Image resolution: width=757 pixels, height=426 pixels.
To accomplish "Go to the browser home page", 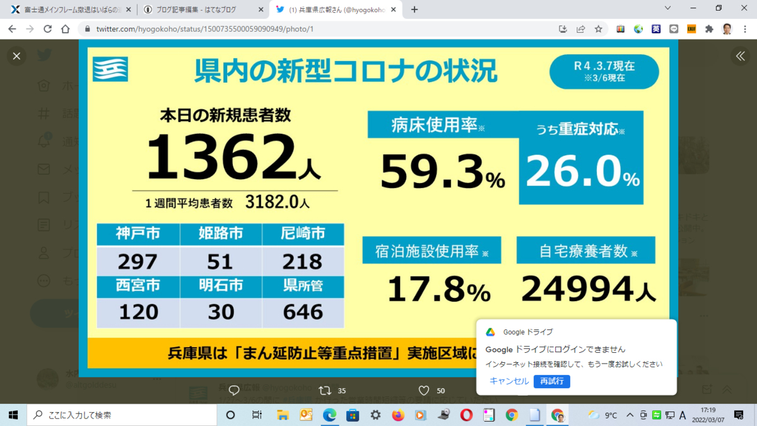I will [x=66, y=29].
